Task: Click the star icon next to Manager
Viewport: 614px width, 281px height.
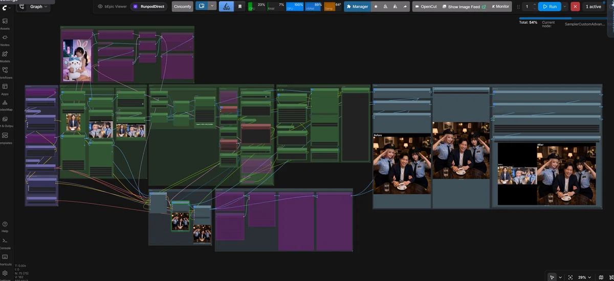Action: (376, 7)
